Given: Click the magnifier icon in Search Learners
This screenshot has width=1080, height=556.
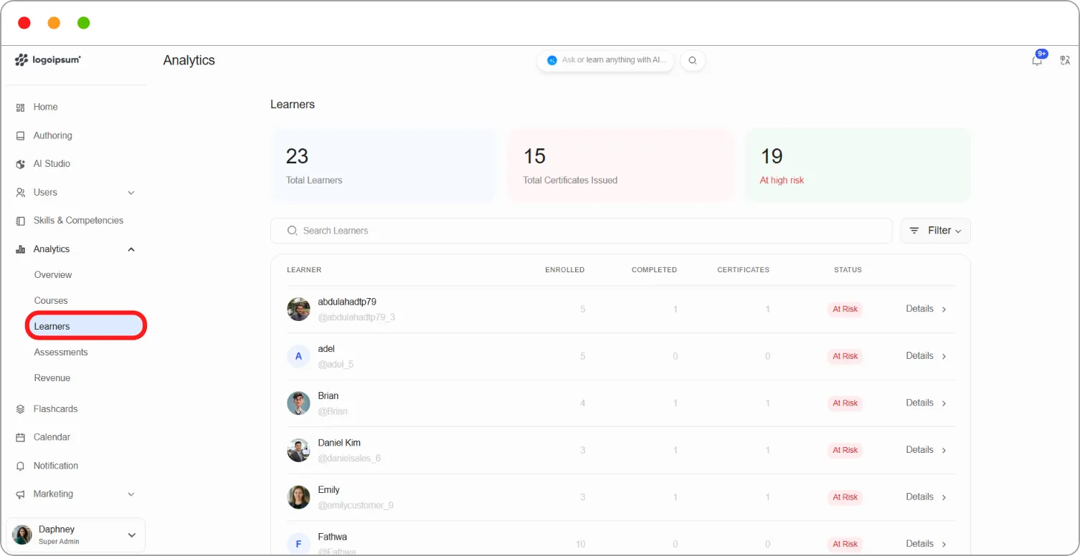Looking at the screenshot, I should (x=292, y=231).
